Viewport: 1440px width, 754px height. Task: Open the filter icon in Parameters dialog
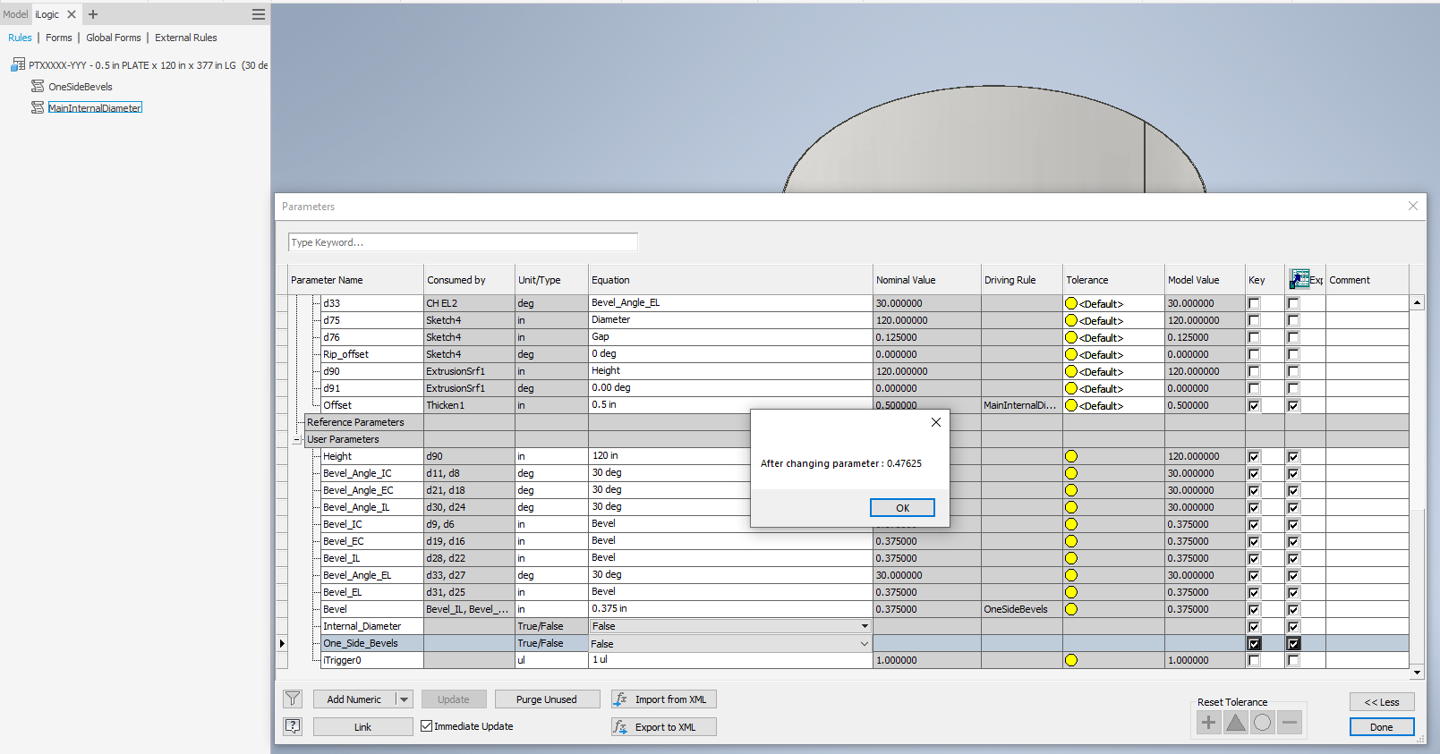tap(293, 699)
